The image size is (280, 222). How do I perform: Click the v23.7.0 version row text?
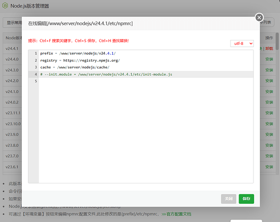point(12,156)
